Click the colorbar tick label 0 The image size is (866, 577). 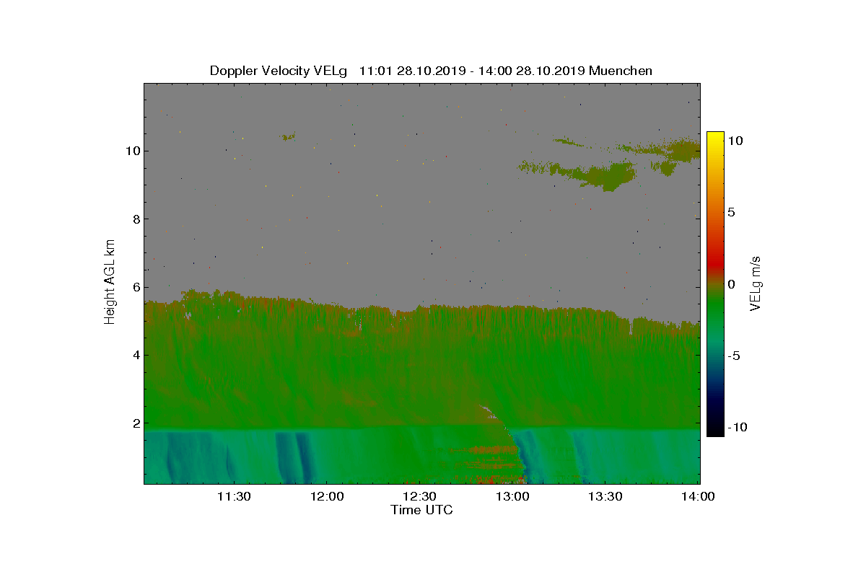point(730,284)
